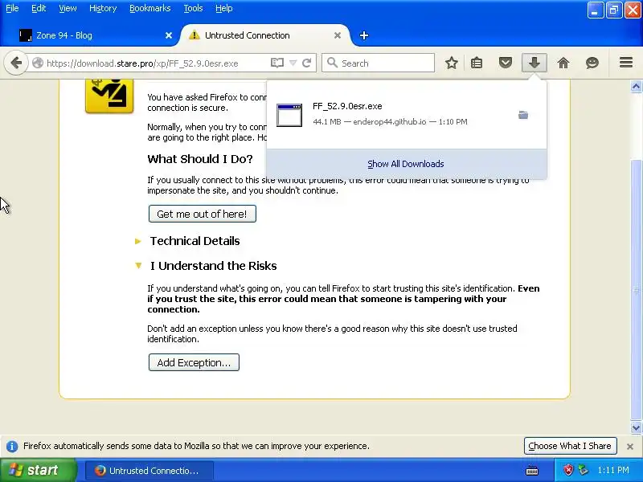643x482 pixels.
Task: Open the Tools menu
Action: click(x=193, y=8)
